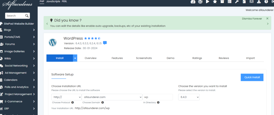
Task: Click the WordPress star rating
Action: 92,38
